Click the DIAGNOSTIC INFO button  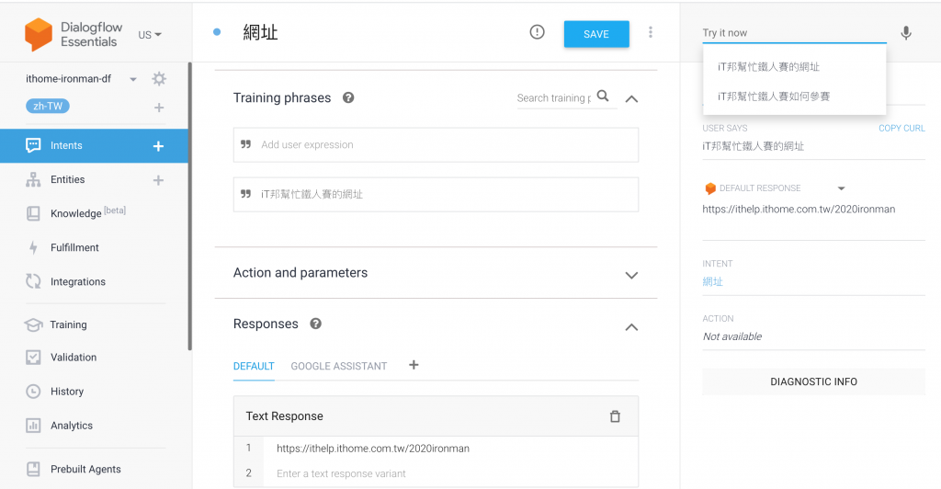[x=813, y=381]
